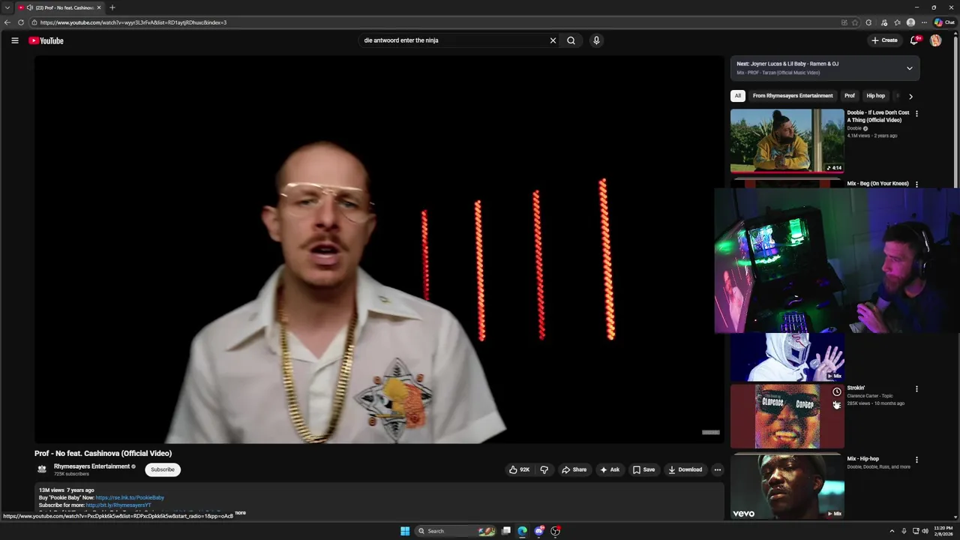Open Copilot Chat in Edge

pyautogui.click(x=944, y=22)
